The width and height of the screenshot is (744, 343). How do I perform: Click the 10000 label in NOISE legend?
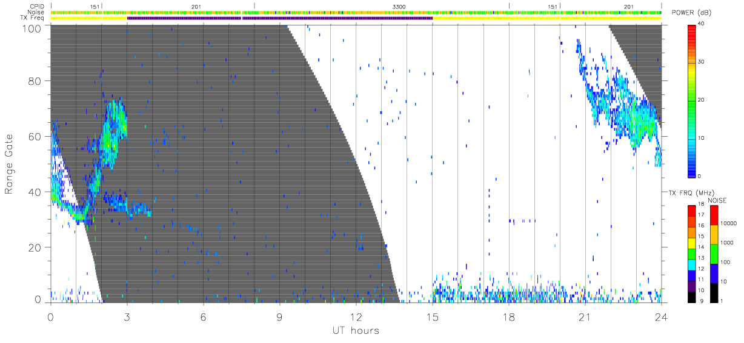729,224
